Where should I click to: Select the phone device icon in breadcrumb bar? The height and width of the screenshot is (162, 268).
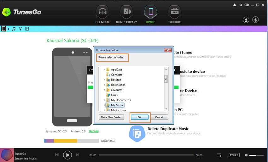(3, 29)
